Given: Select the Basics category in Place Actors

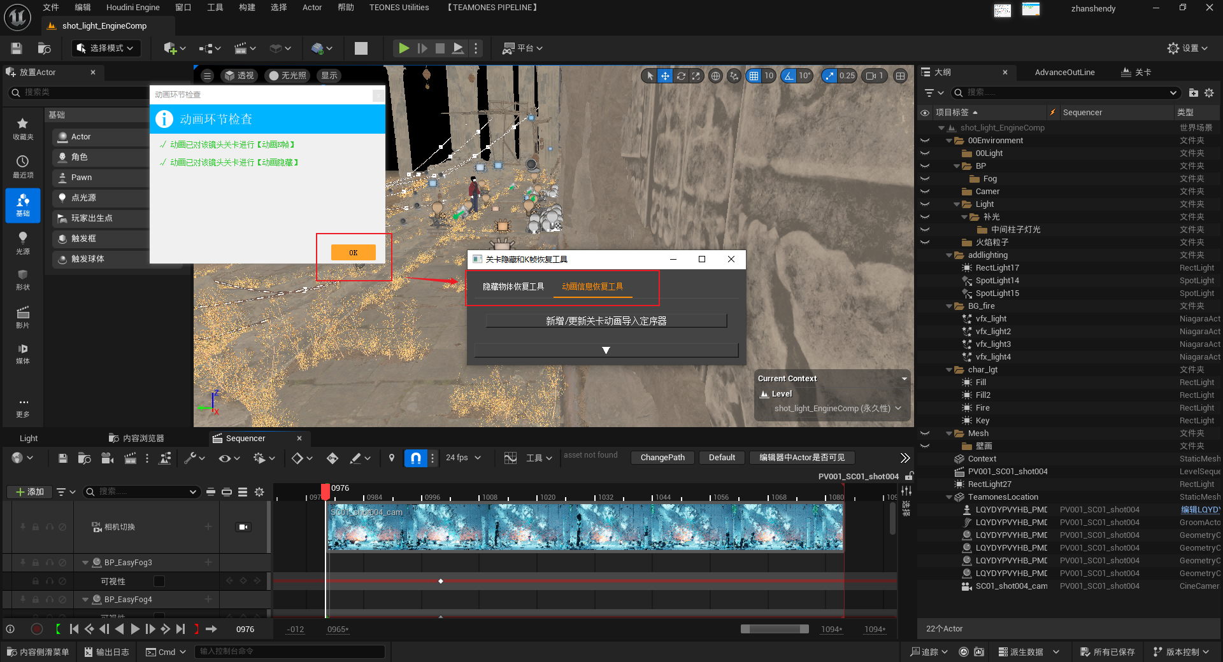Looking at the screenshot, I should [x=23, y=206].
